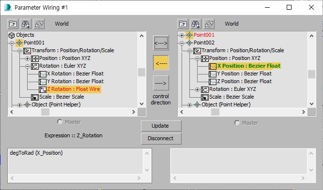Select Objects root in left tree
The height and width of the screenshot is (190, 323).
[25, 35]
